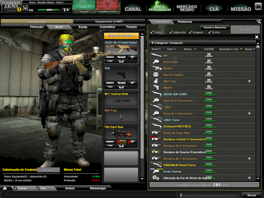Toggle the Adquirido filter checkbox

(171, 32)
